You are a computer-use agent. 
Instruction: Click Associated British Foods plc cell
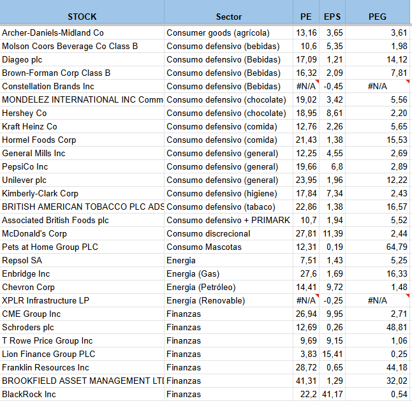pyautogui.click(x=82, y=221)
